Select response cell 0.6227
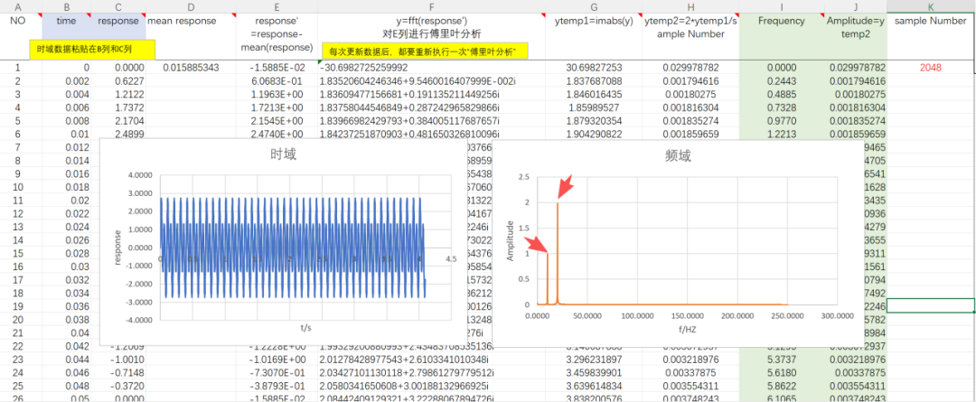Viewport: 976px width, 402px height. click(119, 81)
